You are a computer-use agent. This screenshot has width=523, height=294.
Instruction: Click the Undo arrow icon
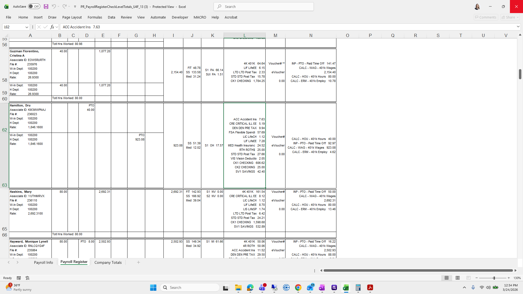[x=54, y=7]
